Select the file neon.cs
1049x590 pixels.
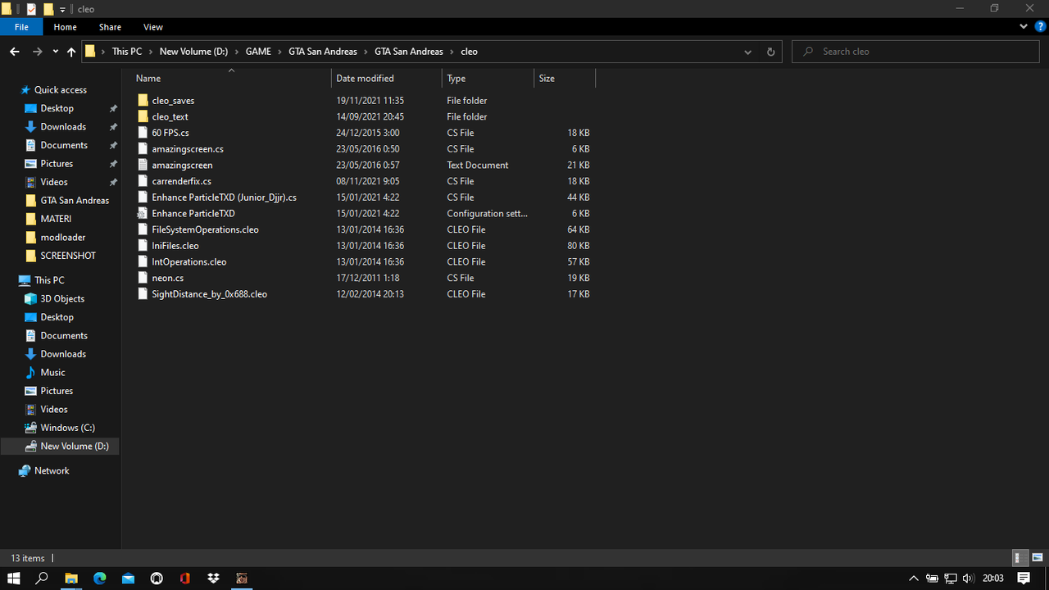point(167,279)
